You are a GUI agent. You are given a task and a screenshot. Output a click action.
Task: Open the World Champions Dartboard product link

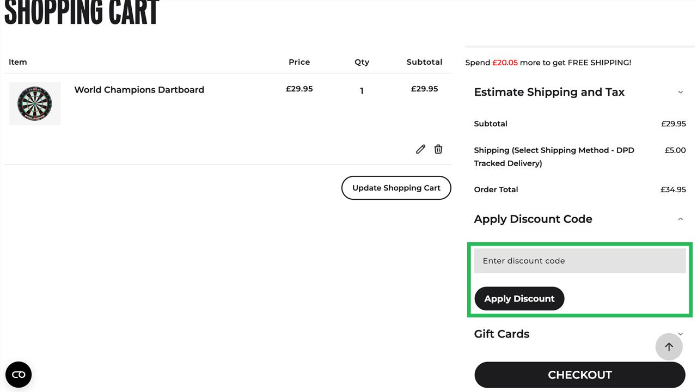[x=139, y=90]
